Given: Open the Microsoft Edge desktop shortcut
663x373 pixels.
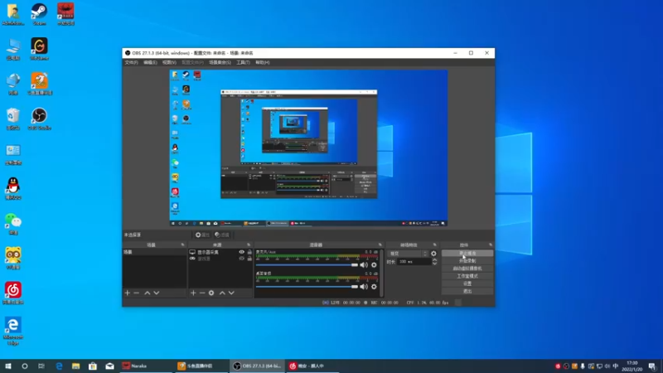Looking at the screenshot, I should [x=13, y=331].
